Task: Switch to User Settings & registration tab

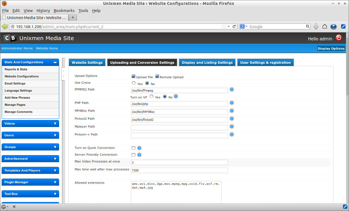Action: point(265,62)
